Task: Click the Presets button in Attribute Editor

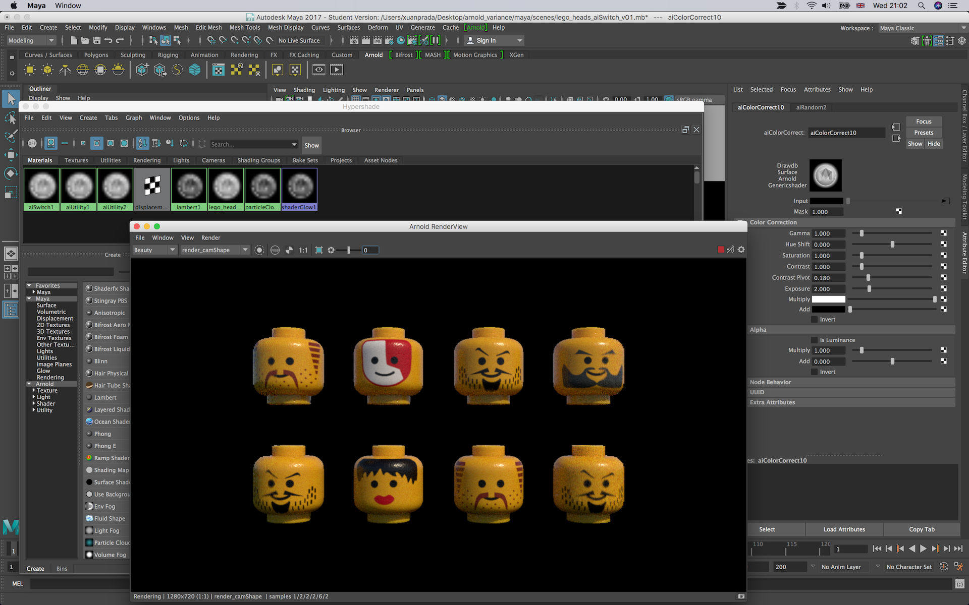Action: pyautogui.click(x=924, y=133)
